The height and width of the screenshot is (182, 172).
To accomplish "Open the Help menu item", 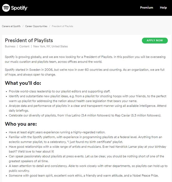I will 163,8.
